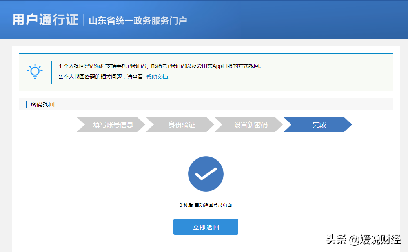408x252 pixels.
Task: Click the blue success checkmark icon
Action: [x=206, y=174]
